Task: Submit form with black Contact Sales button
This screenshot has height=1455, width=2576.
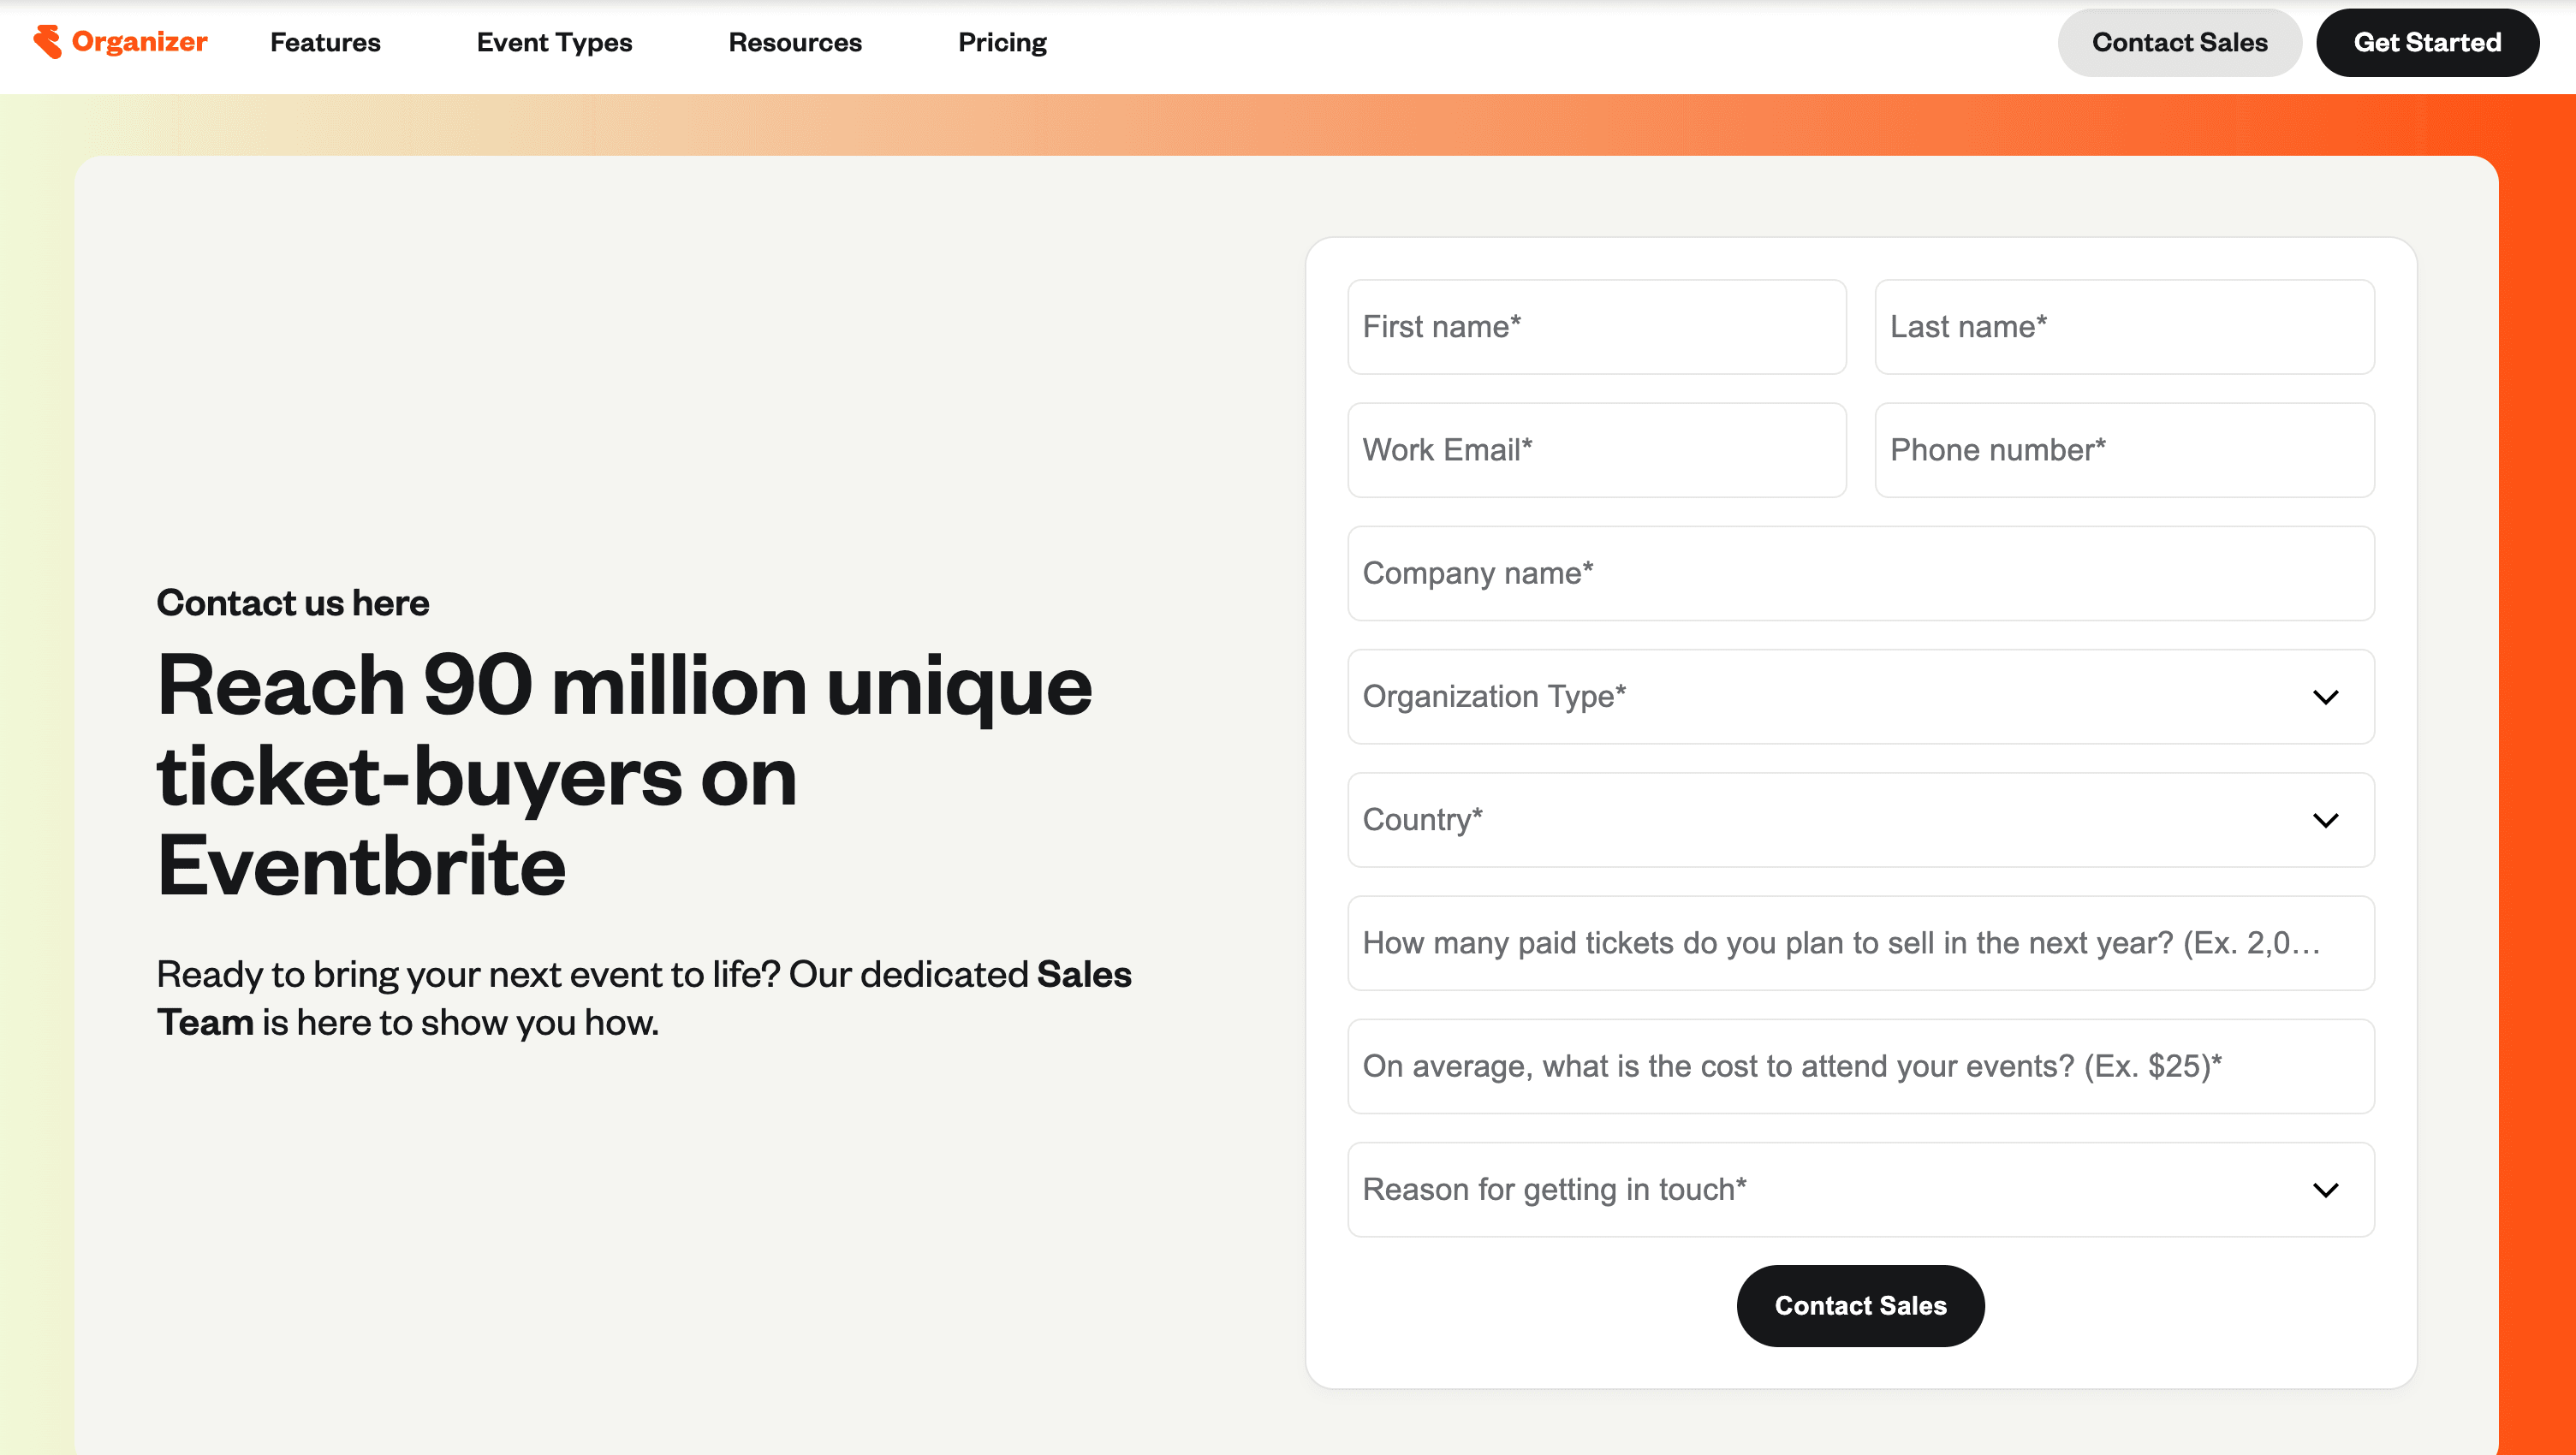Action: click(1860, 1305)
